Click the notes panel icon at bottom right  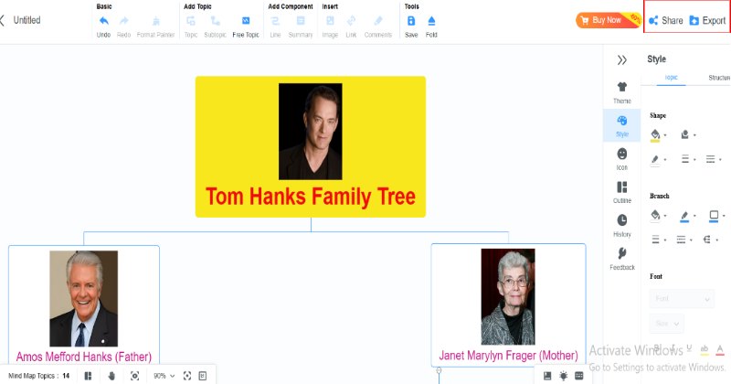click(x=547, y=376)
